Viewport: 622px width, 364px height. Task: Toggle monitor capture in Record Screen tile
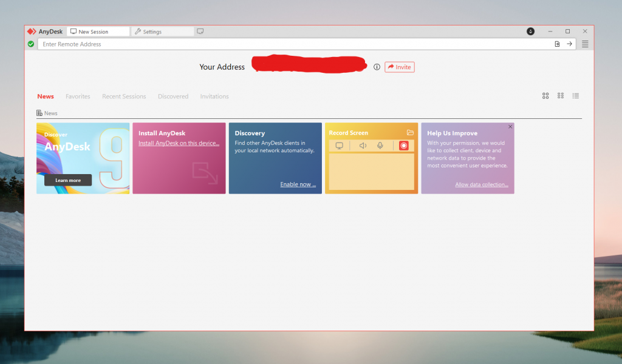tap(340, 146)
